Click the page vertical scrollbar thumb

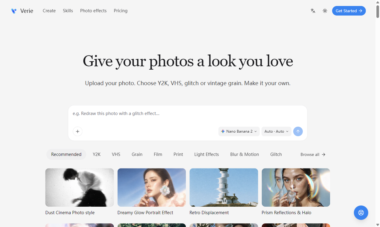[378, 12]
